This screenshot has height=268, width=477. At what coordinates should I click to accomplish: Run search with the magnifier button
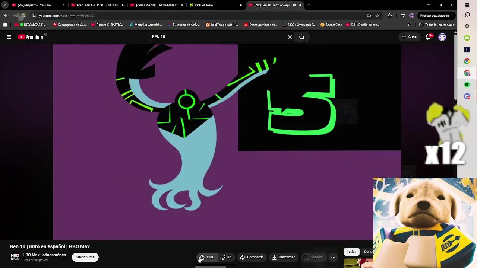point(302,37)
